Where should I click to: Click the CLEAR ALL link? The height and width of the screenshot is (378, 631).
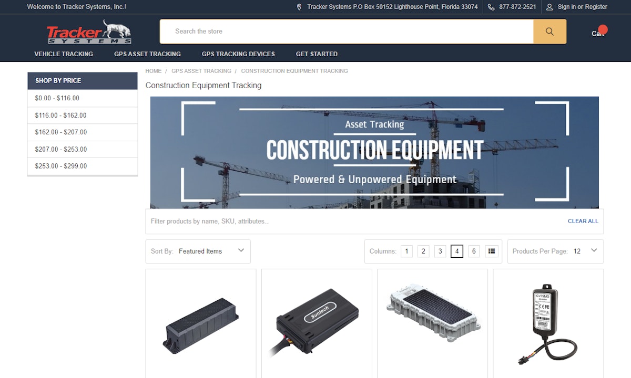(x=583, y=221)
